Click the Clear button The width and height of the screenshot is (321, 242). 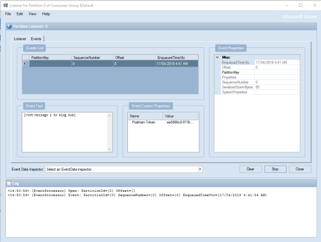(250, 169)
